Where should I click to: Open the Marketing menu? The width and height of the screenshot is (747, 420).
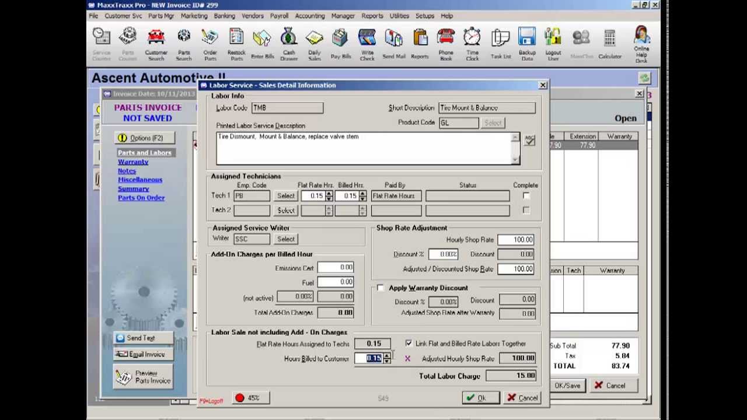[194, 16]
